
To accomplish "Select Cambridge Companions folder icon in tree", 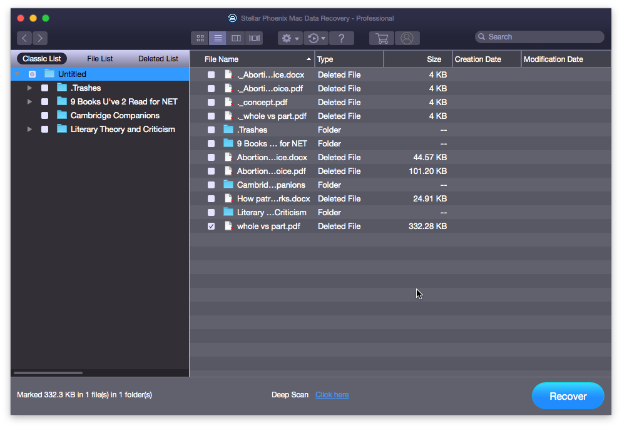I will point(62,115).
